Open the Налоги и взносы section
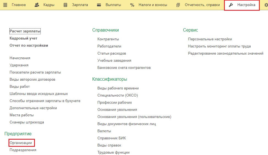This screenshot has height=155, width=268. (153, 5)
